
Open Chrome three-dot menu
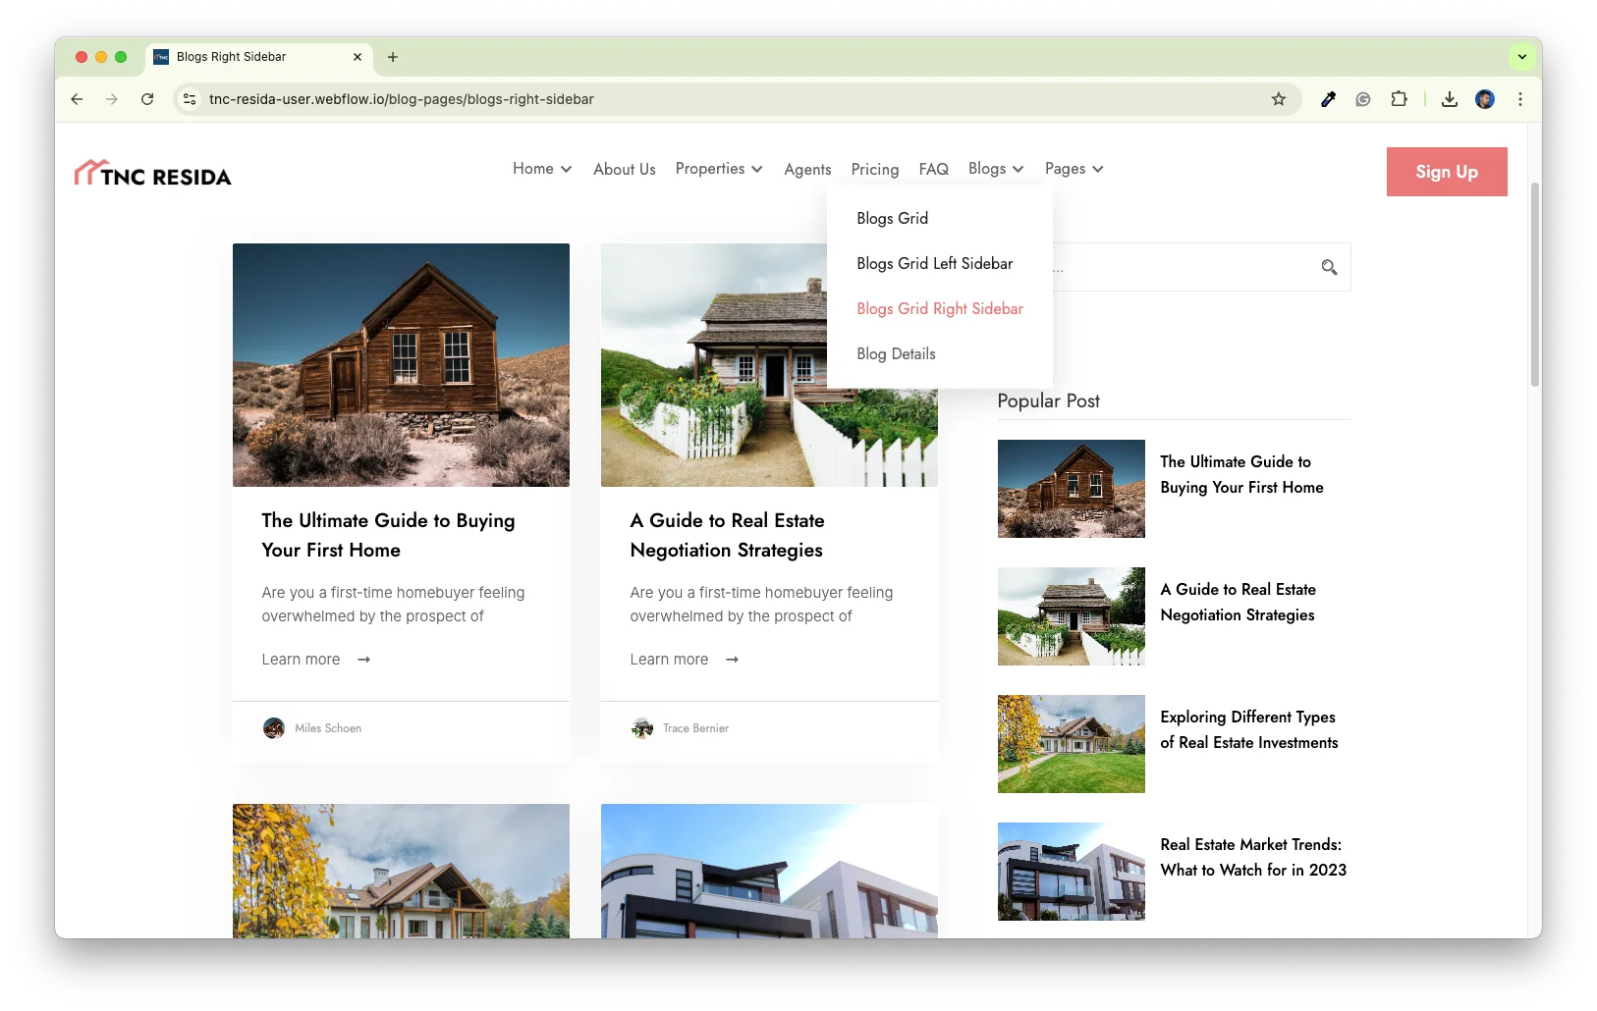[x=1519, y=99]
